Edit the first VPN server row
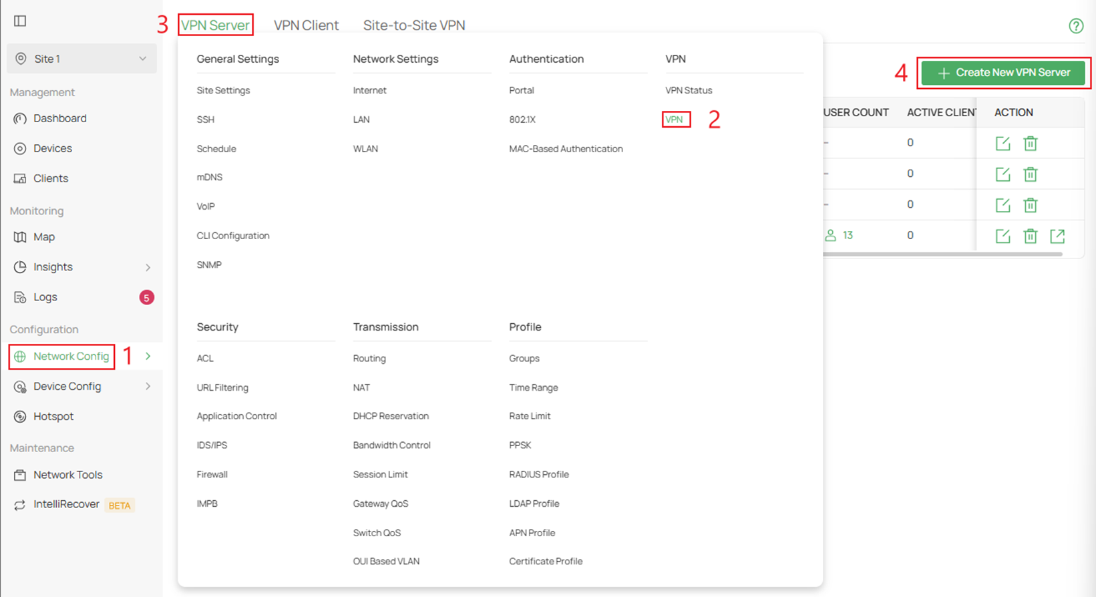The height and width of the screenshot is (597, 1096). coord(1002,143)
